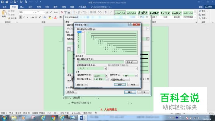Toggle Underline formatting
The height and width of the screenshot is (121, 215).
[27, 17]
